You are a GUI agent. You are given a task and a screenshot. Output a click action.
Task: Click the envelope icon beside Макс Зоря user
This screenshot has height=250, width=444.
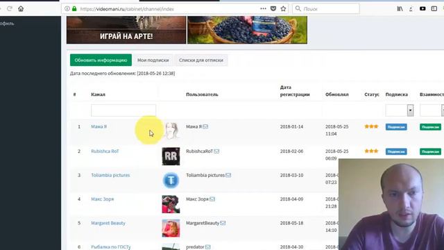(212, 199)
